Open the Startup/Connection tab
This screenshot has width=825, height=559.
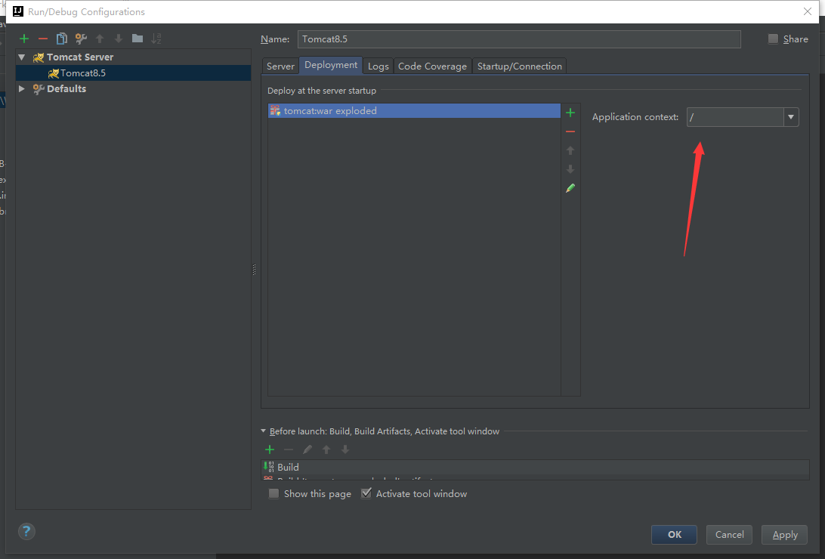520,66
